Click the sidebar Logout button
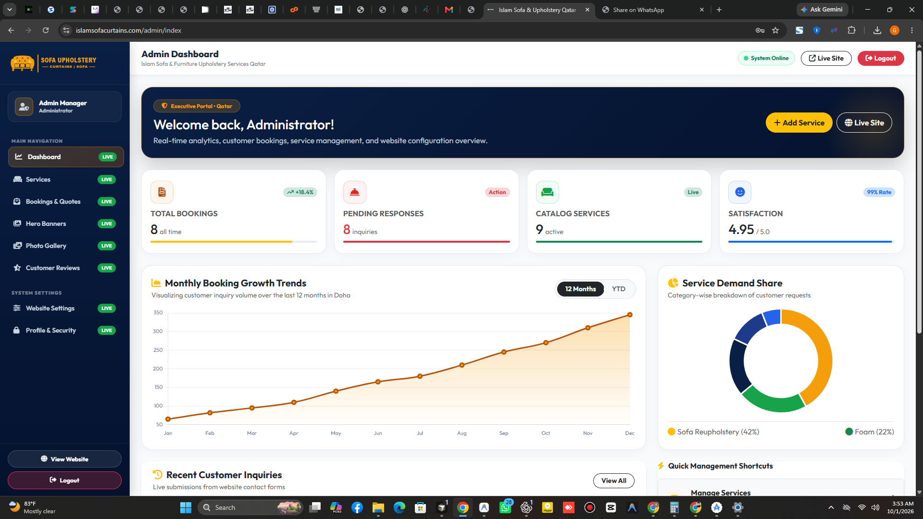This screenshot has width=923, height=519. click(64, 480)
